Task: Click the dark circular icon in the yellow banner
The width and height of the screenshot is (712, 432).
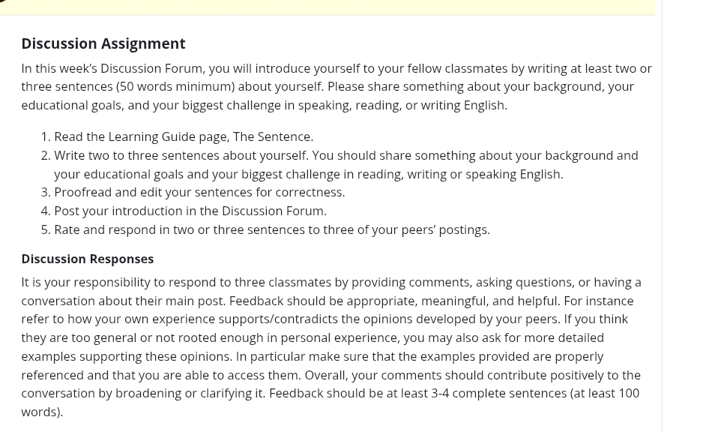Action: tap(4, 1)
